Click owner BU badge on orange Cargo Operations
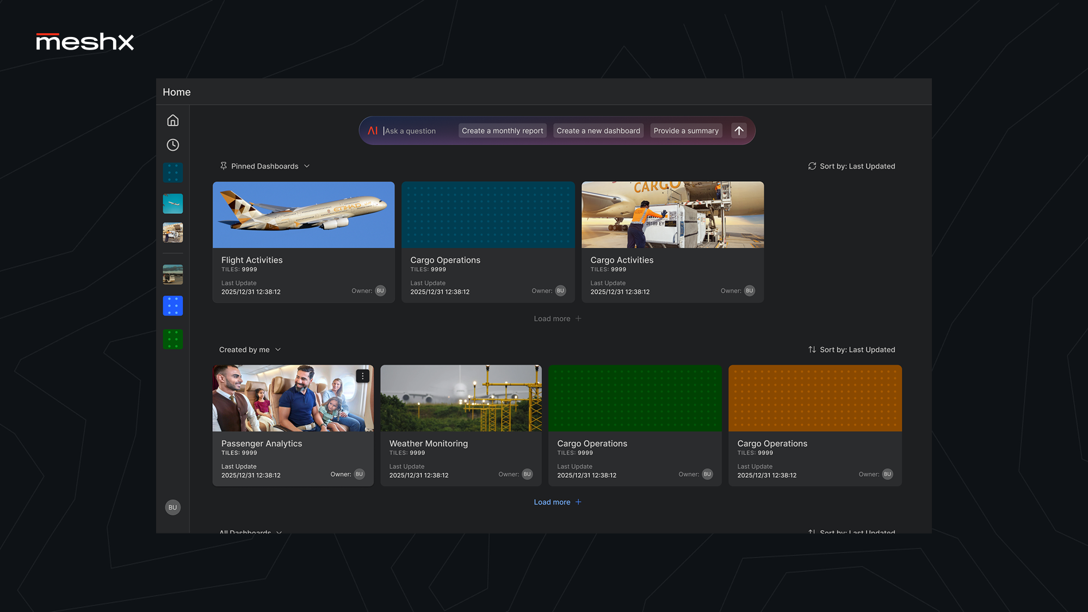This screenshot has width=1088, height=612. click(x=887, y=474)
